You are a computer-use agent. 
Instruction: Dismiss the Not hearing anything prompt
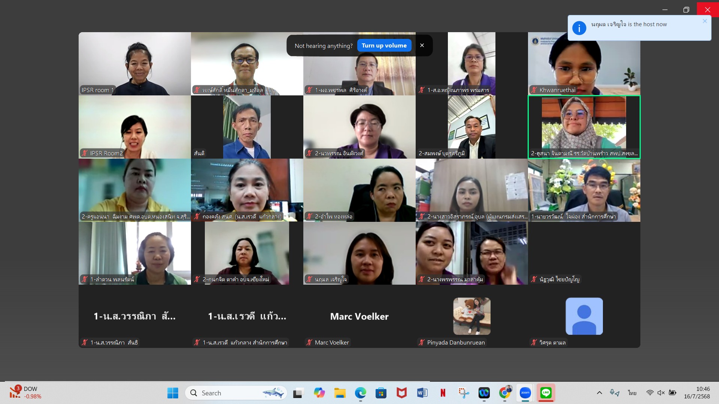pos(422,46)
